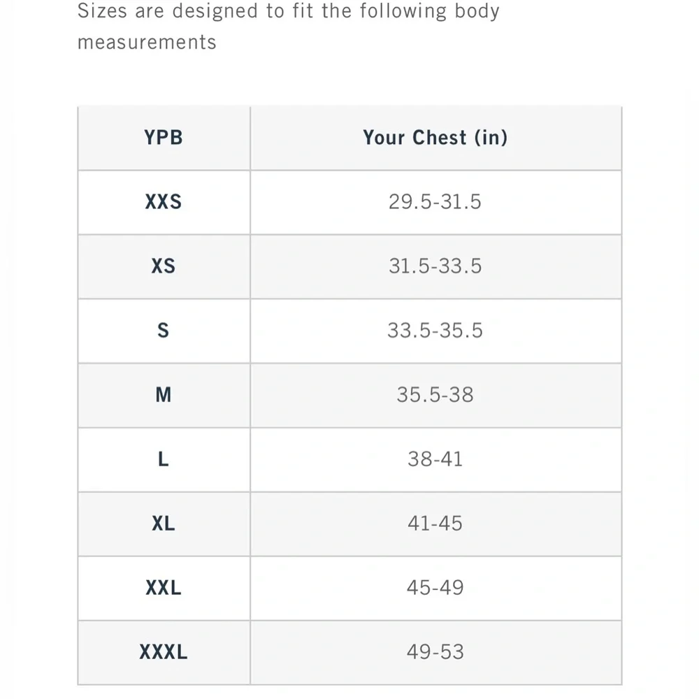
Task: Click the 'Sizes are designed to fit' text line
Action: (288, 11)
